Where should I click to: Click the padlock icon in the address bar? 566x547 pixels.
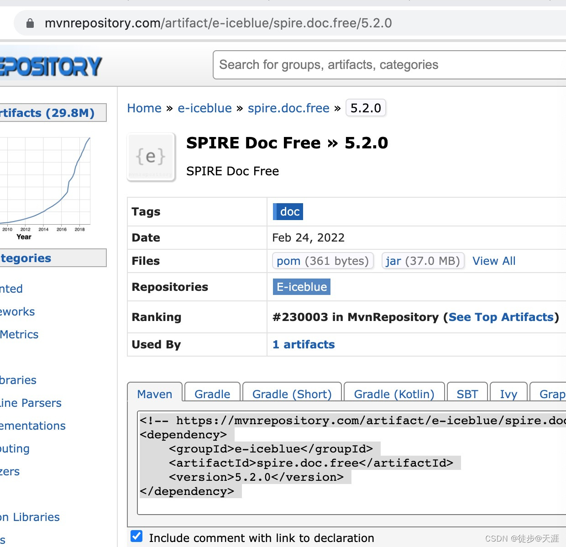[x=29, y=23]
